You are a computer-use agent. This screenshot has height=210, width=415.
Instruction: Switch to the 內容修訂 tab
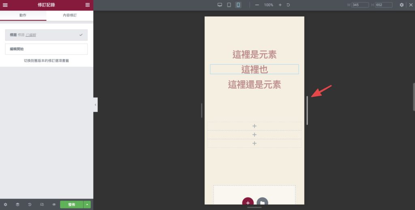70,15
